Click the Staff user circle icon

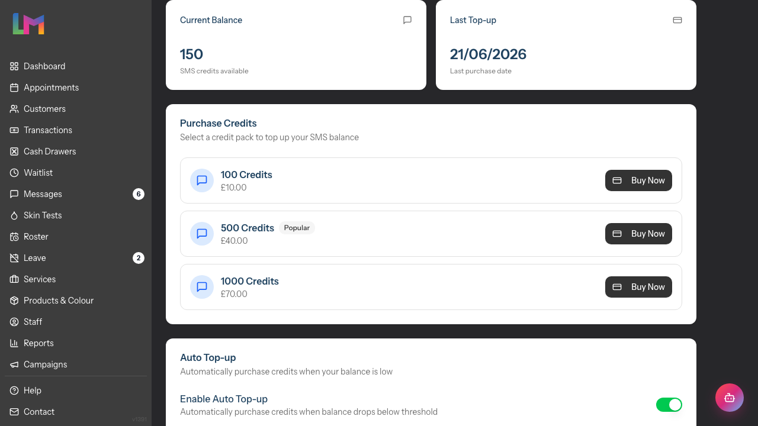pyautogui.click(x=14, y=322)
